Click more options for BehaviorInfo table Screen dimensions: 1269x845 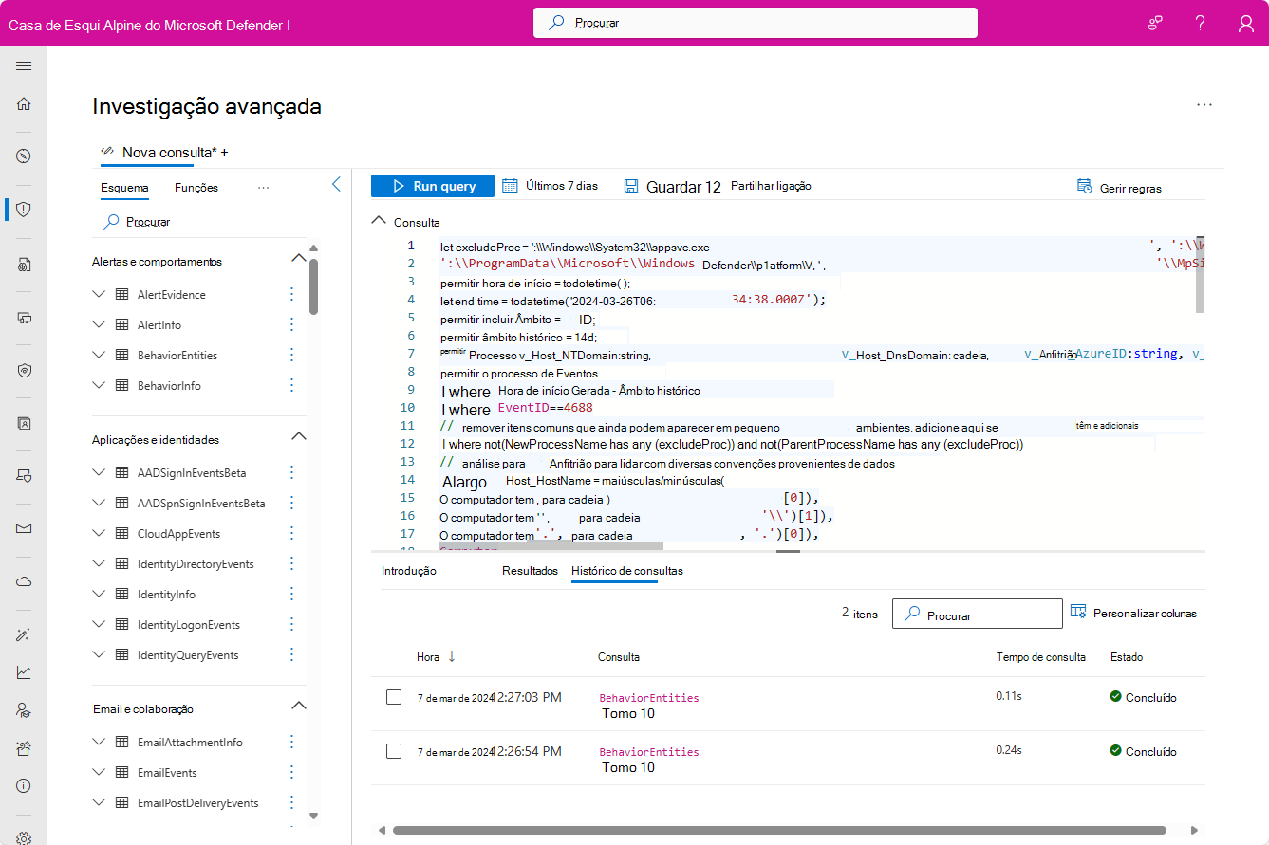(291, 386)
